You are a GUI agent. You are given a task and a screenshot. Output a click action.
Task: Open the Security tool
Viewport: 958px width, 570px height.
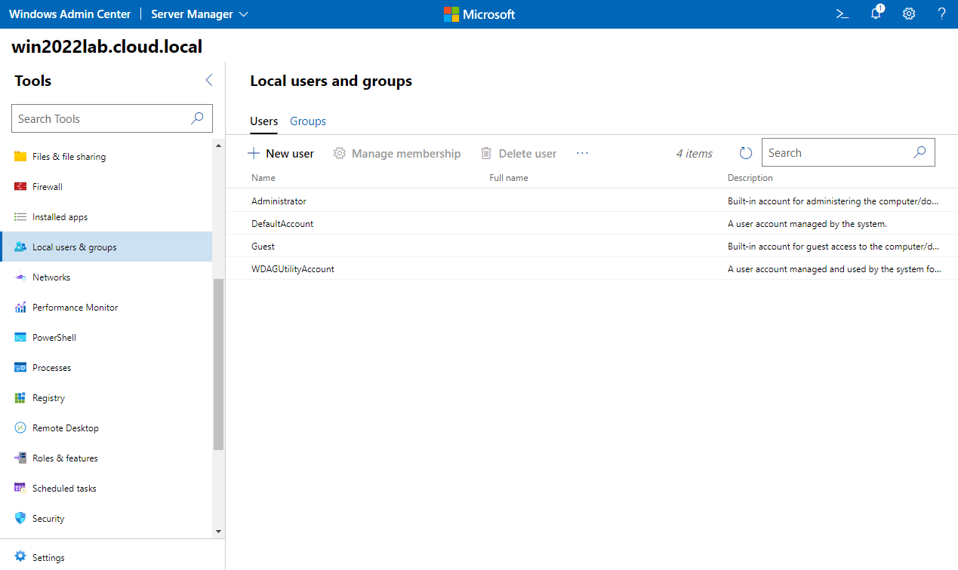point(106,519)
